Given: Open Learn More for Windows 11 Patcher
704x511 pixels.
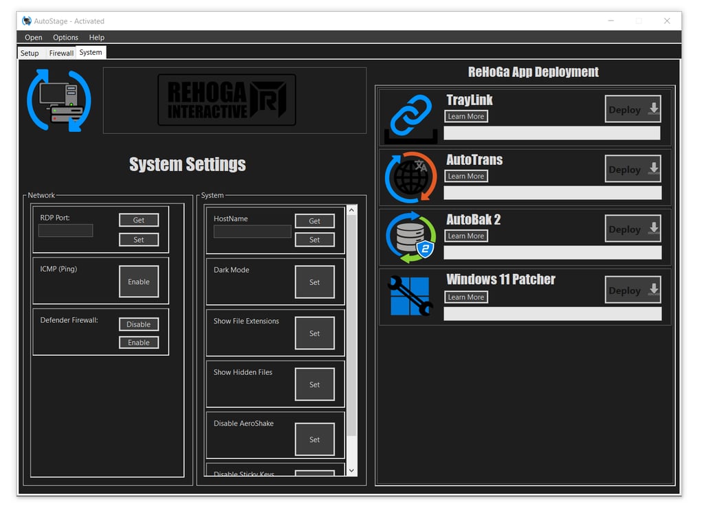Looking at the screenshot, I should 466,297.
